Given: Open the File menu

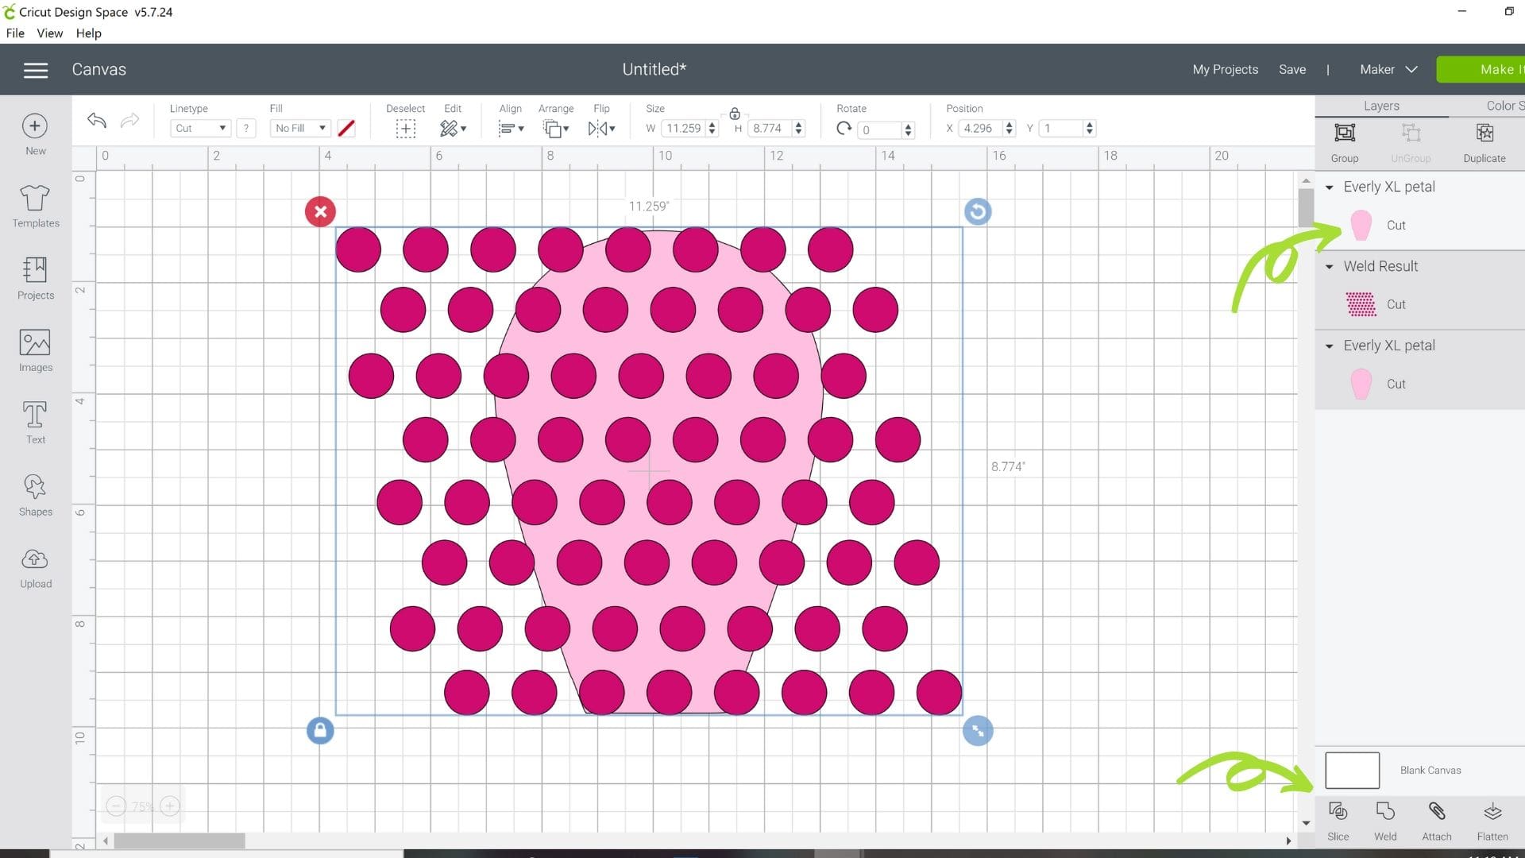Looking at the screenshot, I should pos(14,33).
